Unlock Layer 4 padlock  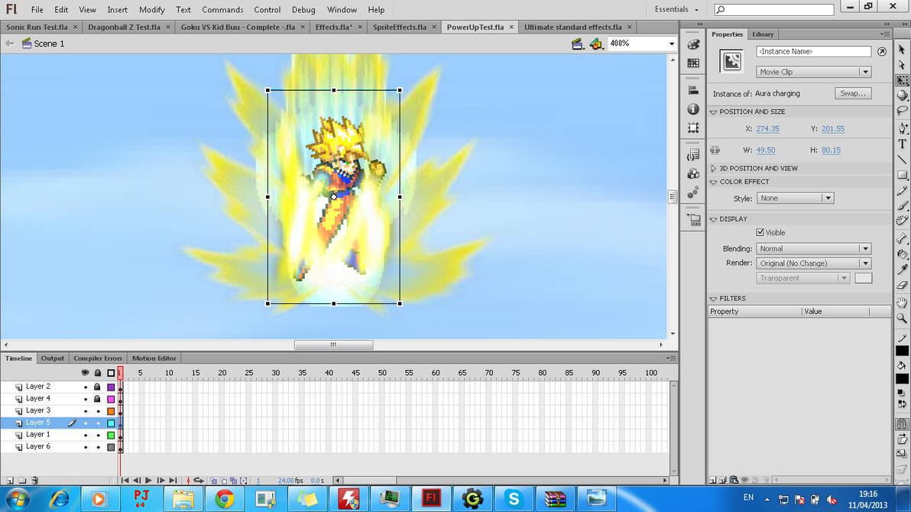(x=98, y=399)
